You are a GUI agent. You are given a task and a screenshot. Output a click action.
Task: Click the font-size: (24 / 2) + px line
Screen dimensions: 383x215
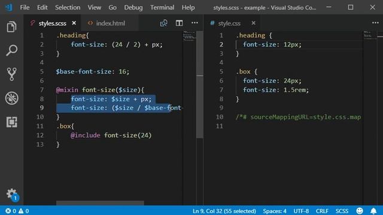pos(117,44)
